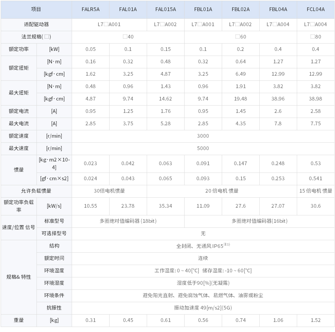
Task: Select the □80 flange size cell
Action: pos(316,37)
